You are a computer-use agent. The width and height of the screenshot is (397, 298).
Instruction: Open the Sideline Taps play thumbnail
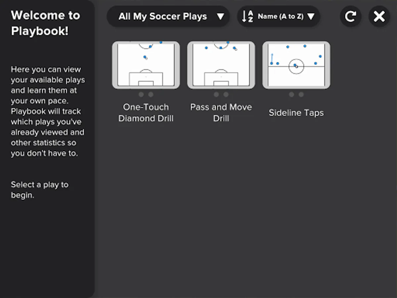point(296,65)
